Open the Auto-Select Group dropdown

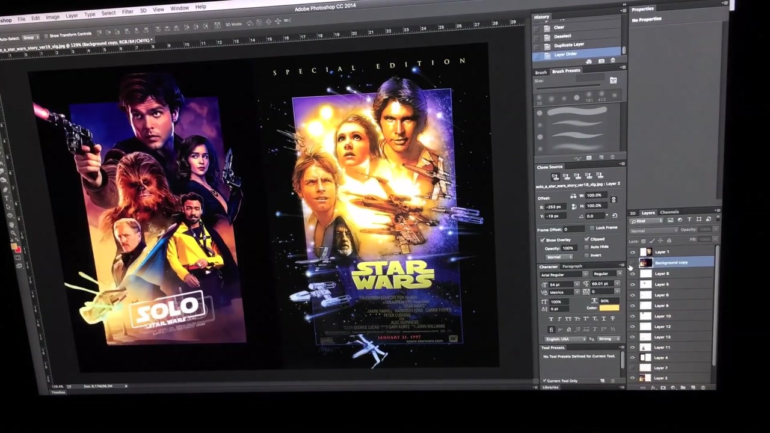(31, 38)
